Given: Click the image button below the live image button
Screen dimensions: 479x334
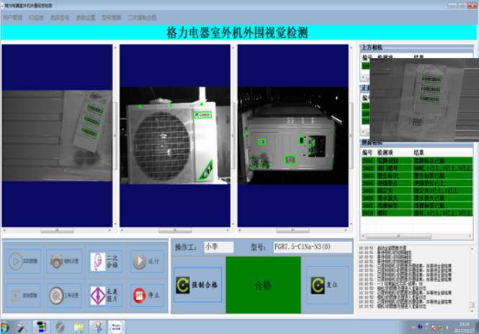Looking at the screenshot, I should (23, 295).
